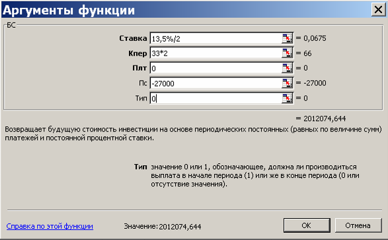This screenshot has height=240, width=388.
Task: Click the function description starting with Возвращает
Action: click(x=193, y=134)
